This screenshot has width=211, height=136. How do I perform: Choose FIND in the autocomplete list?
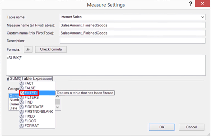coord(28,102)
